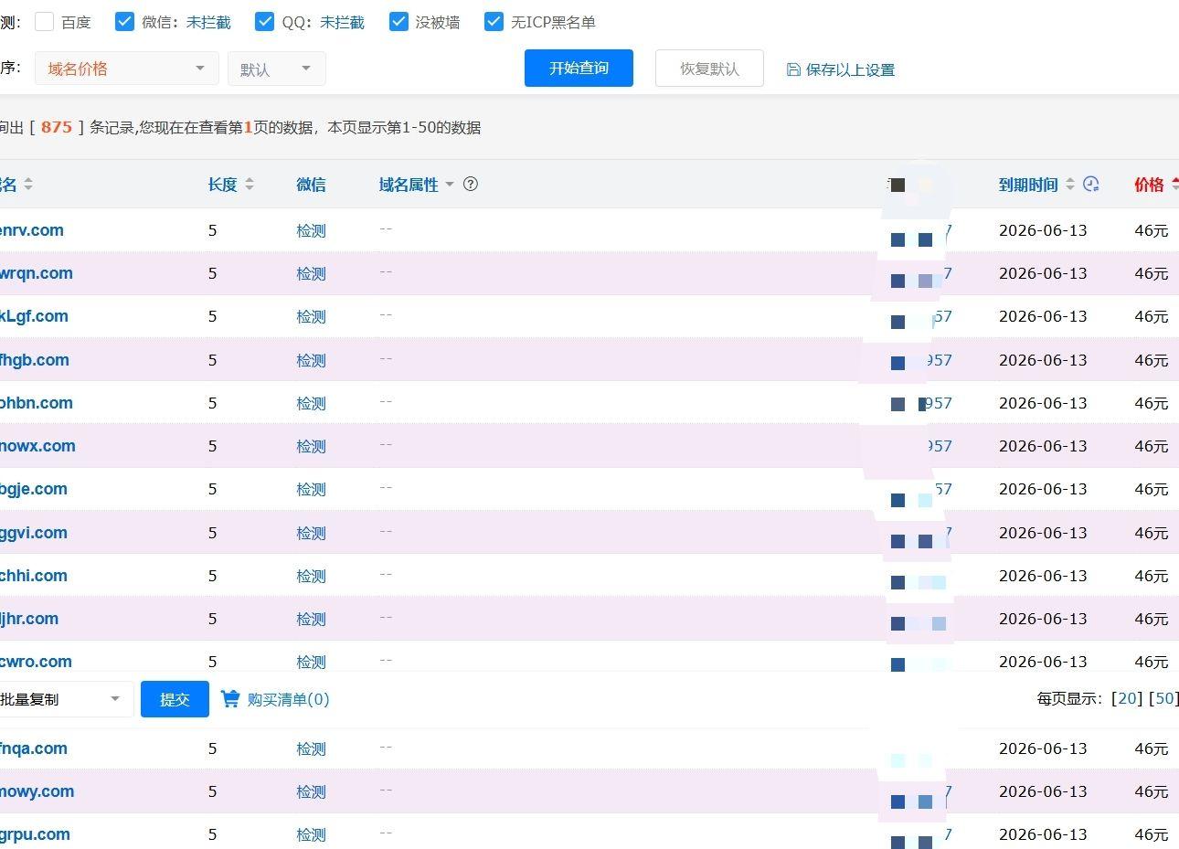Open domain fhgb.com
The width and height of the screenshot is (1179, 849).
point(35,360)
